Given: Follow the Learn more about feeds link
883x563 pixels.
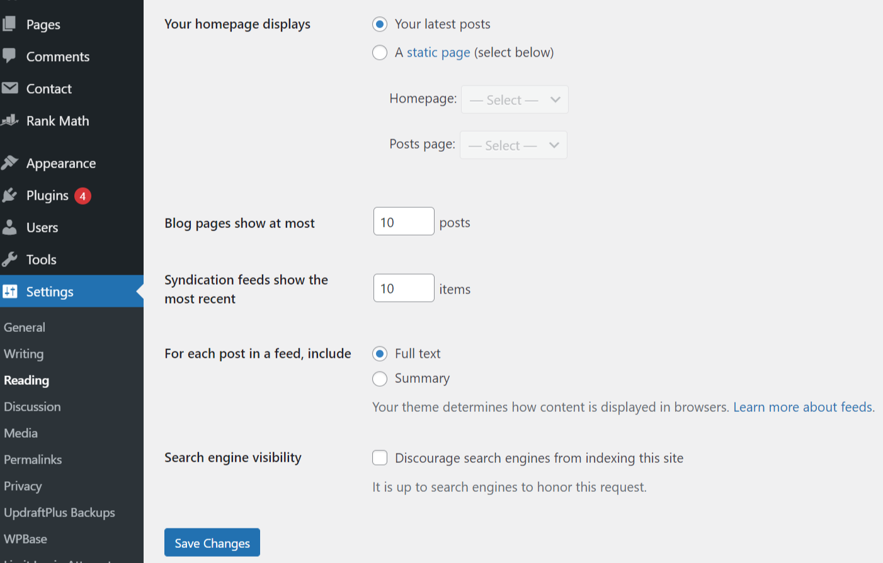Looking at the screenshot, I should coord(802,407).
